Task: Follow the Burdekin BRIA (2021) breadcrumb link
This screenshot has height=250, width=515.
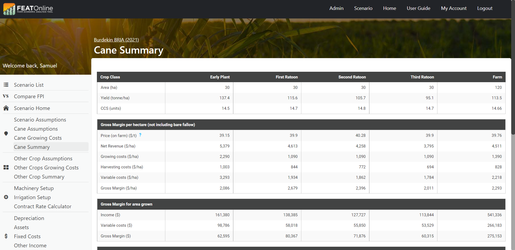Action: pos(116,40)
